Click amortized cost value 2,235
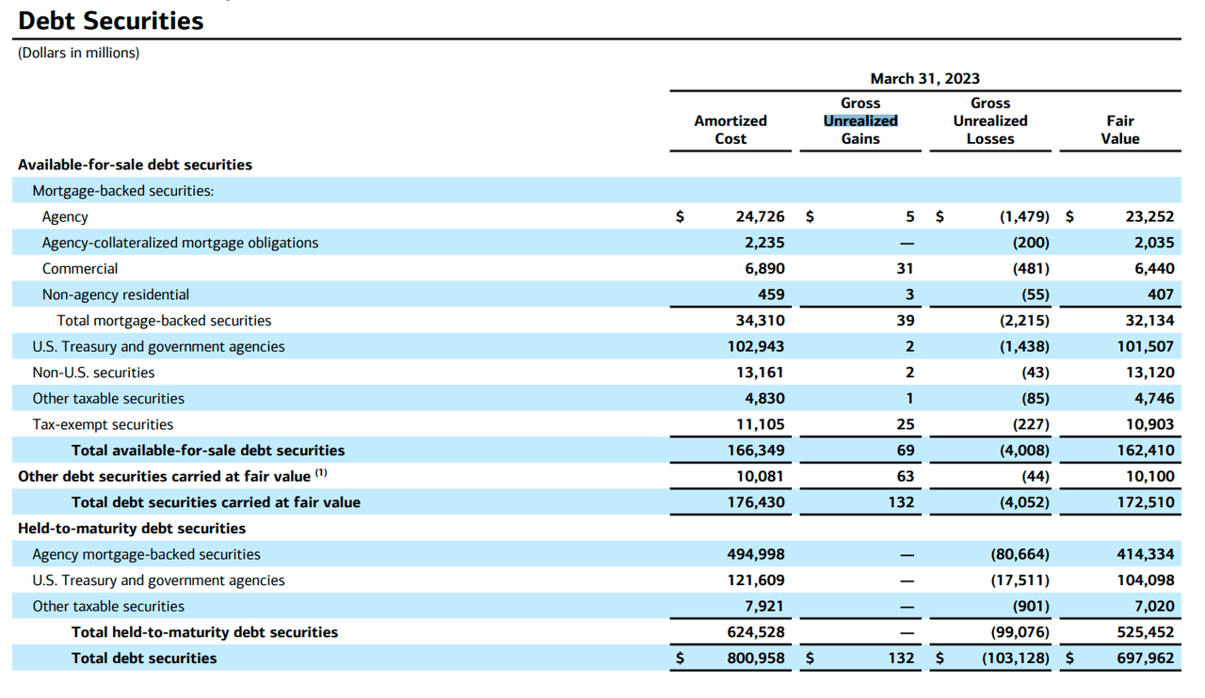 (764, 243)
